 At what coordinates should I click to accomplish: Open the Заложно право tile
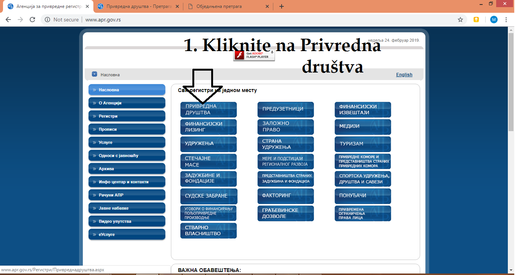[x=286, y=127]
